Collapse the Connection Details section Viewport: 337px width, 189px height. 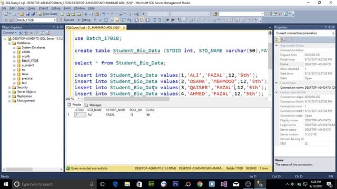tap(276, 92)
